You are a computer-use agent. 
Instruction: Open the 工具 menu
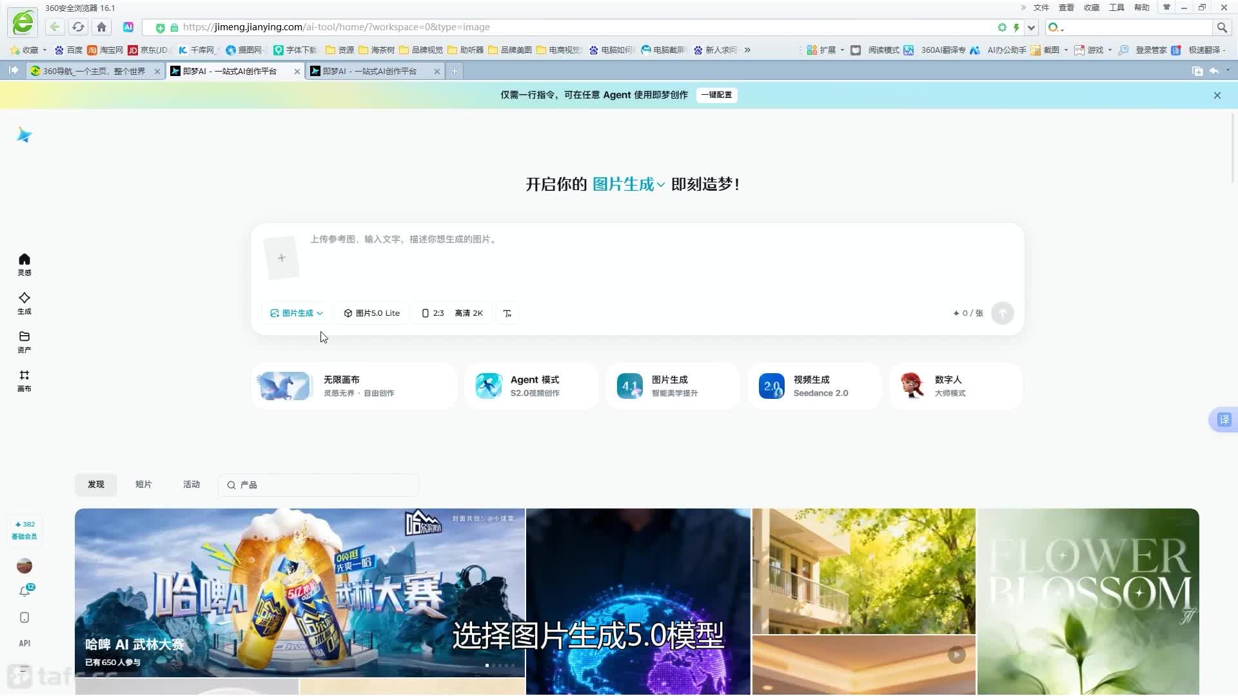click(x=1117, y=8)
